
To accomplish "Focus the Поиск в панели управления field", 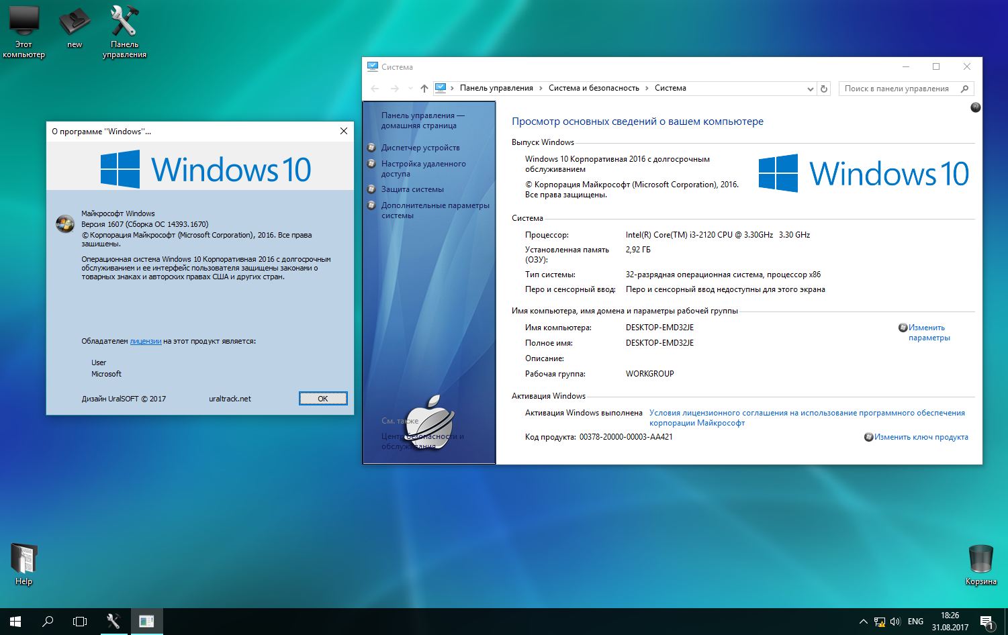I will coord(897,89).
